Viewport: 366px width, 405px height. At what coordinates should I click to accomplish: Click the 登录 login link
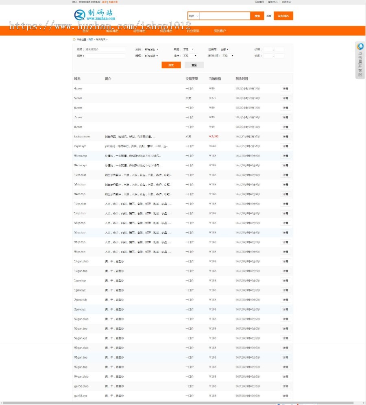pyautogui.click(x=105, y=2)
